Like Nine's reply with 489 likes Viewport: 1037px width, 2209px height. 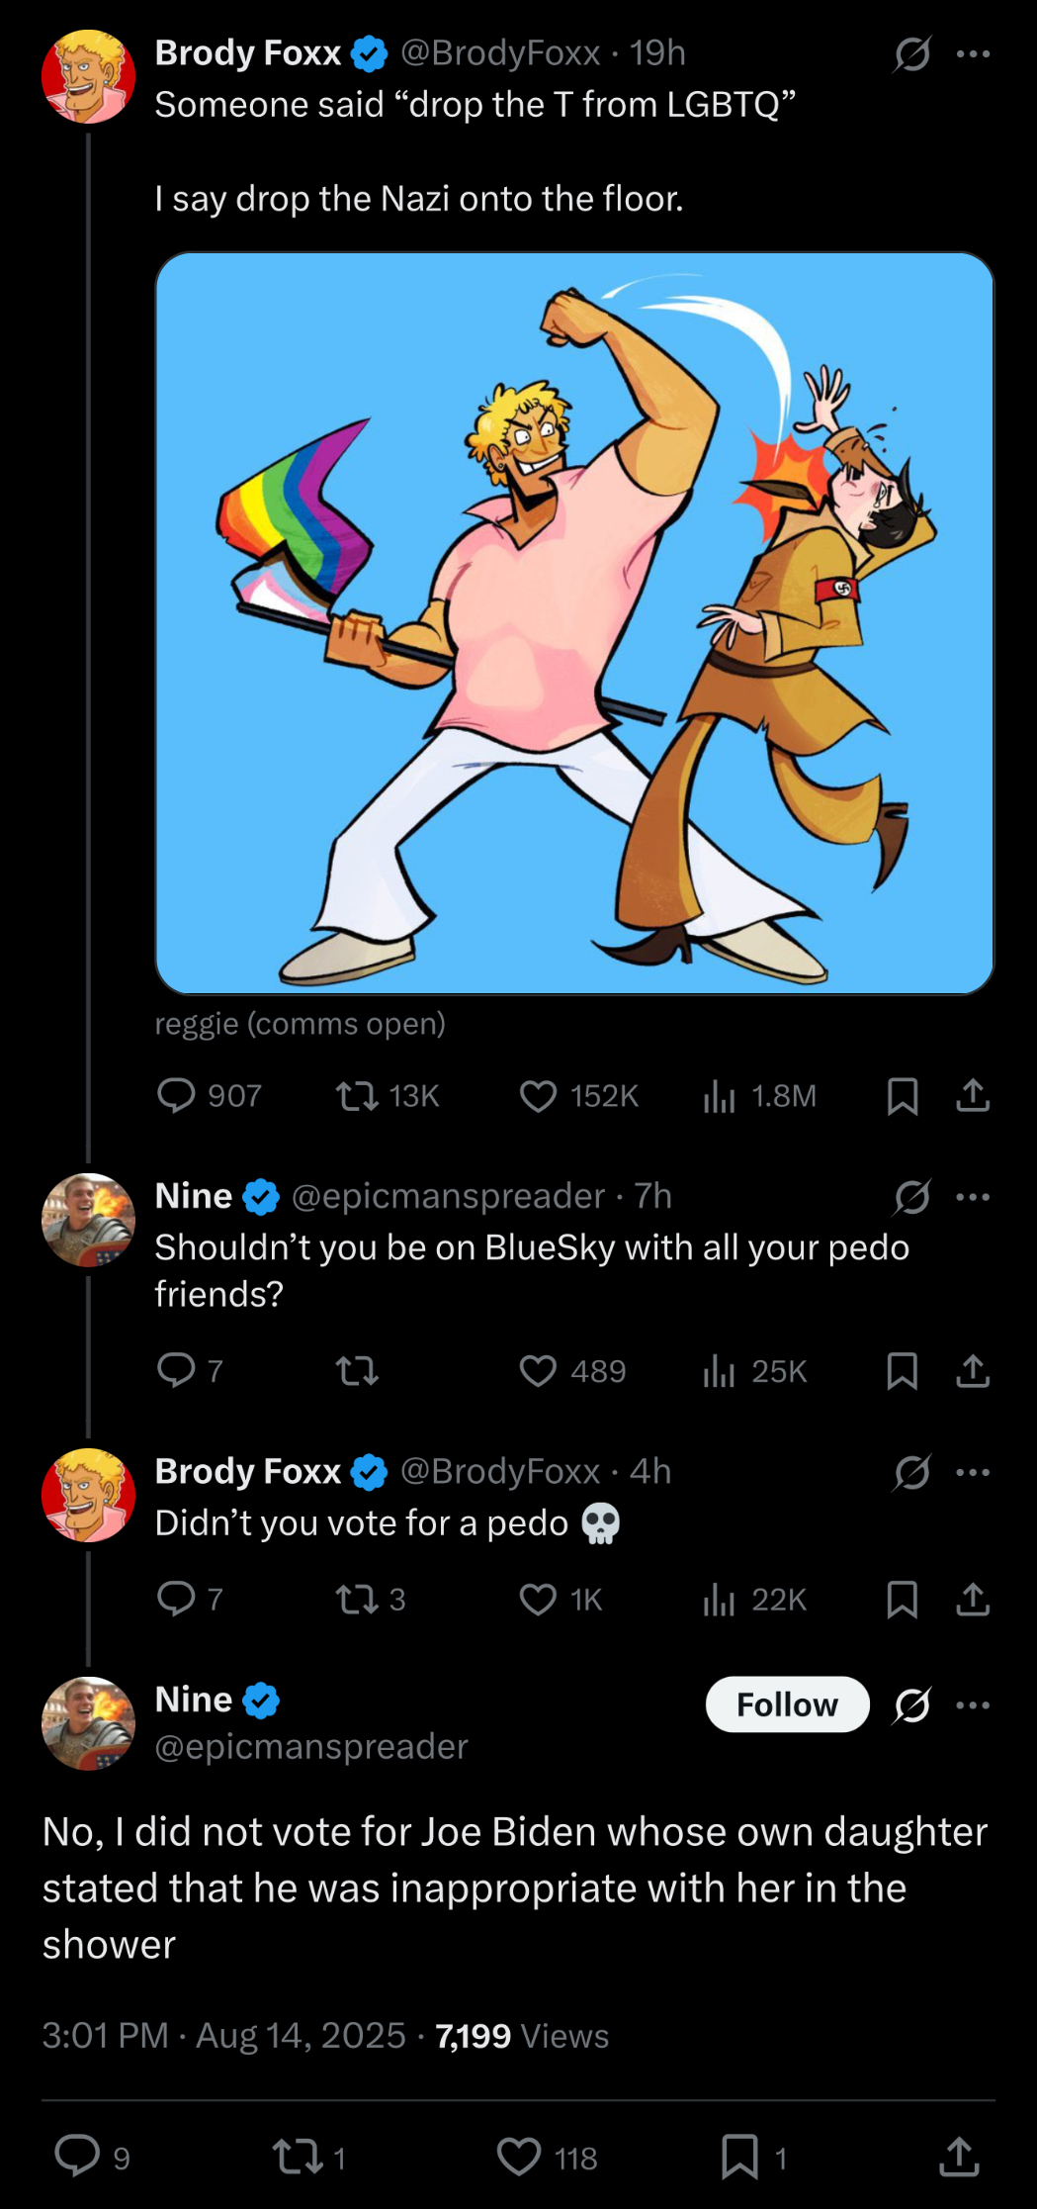pos(539,1370)
